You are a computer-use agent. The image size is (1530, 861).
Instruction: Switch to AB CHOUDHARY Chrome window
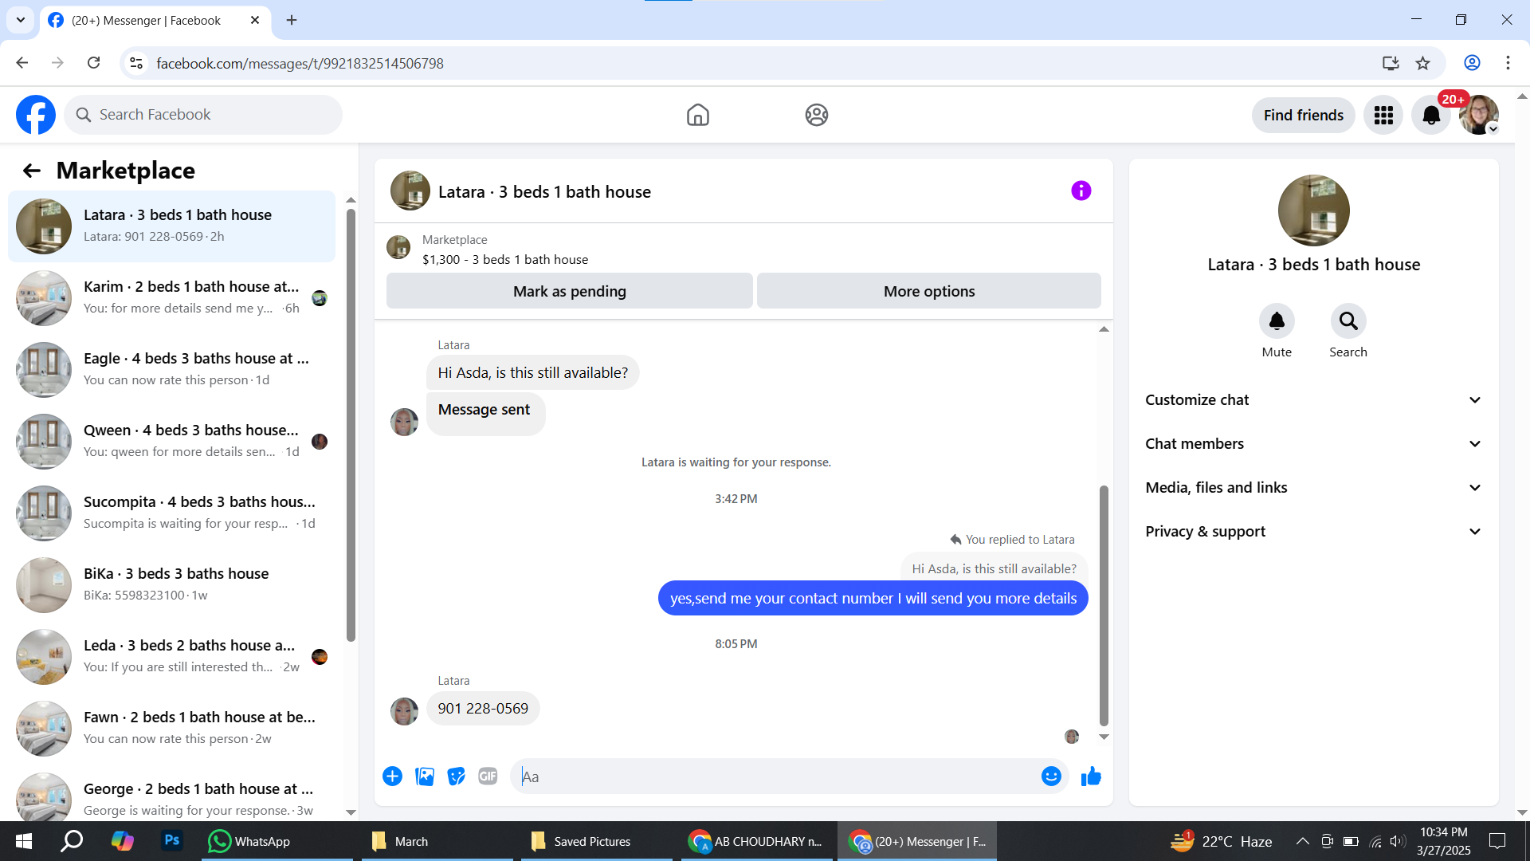point(755,841)
